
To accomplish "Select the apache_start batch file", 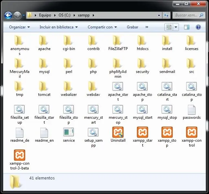I will [x=118, y=87].
